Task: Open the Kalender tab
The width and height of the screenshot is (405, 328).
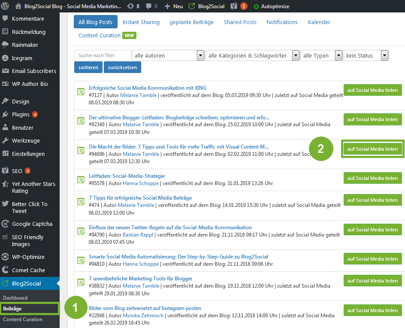Action: (319, 22)
